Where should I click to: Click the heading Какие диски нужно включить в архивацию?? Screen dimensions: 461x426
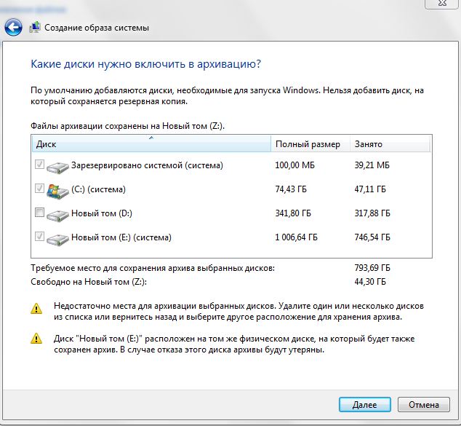pyautogui.click(x=146, y=64)
